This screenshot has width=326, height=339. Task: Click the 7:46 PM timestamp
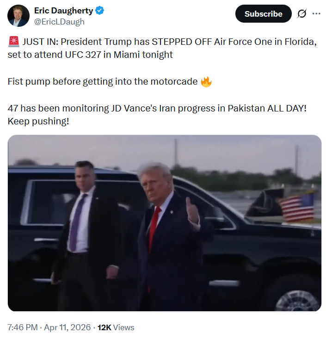pos(23,327)
